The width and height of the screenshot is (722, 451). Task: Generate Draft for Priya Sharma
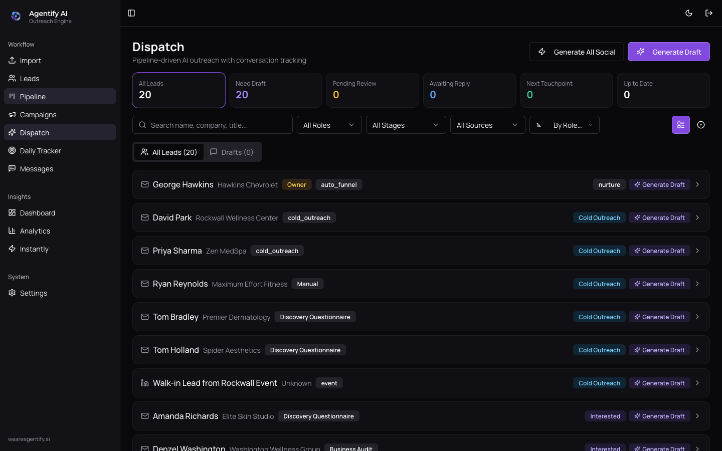[659, 251]
